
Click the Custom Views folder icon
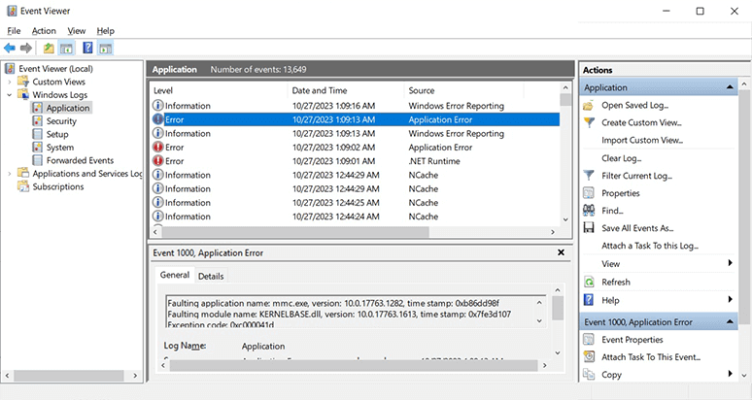coord(23,82)
